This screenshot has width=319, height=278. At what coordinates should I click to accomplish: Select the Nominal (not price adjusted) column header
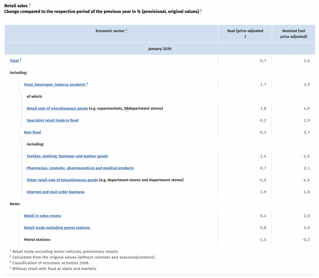point(294,34)
